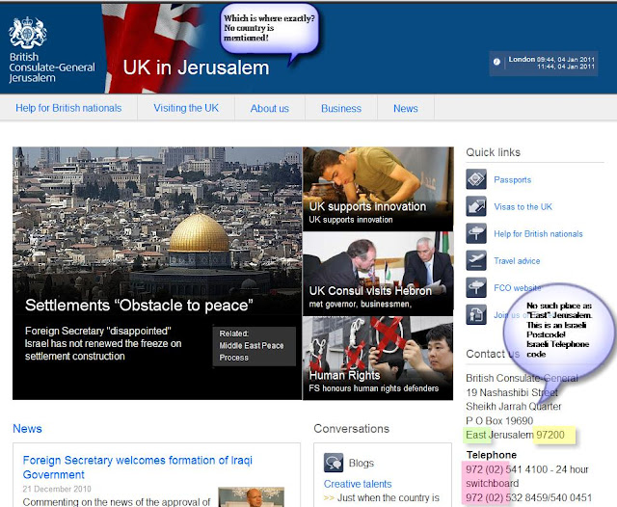Image resolution: width=617 pixels, height=507 pixels.
Task: Click the signpost icon for Help for British nationals
Action: pos(476,233)
